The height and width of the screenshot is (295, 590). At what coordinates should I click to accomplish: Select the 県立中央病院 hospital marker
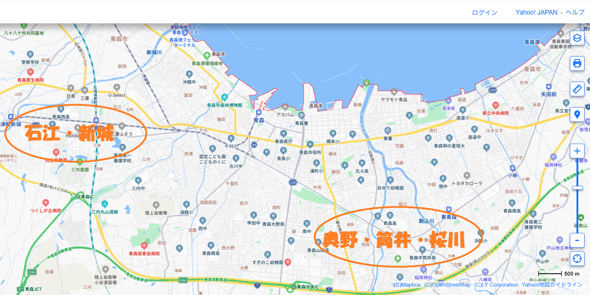point(495,105)
